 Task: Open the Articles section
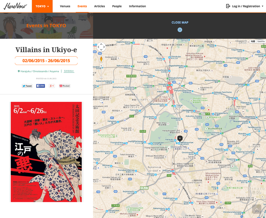99,6
